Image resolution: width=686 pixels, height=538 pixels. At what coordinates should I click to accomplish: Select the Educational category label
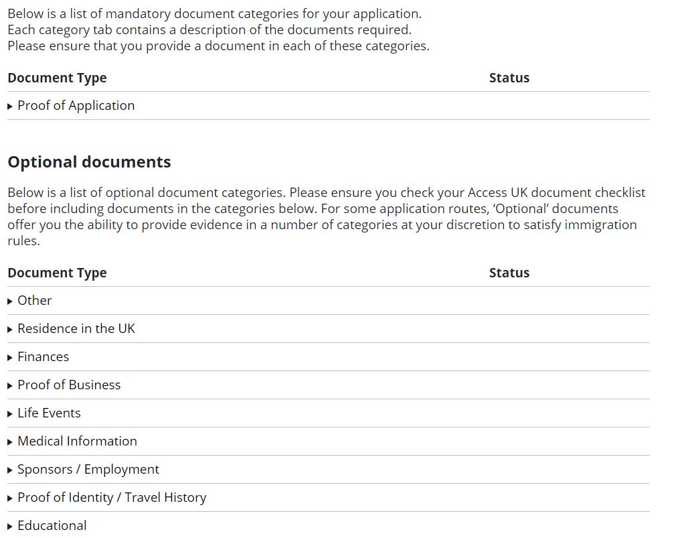[x=52, y=526]
